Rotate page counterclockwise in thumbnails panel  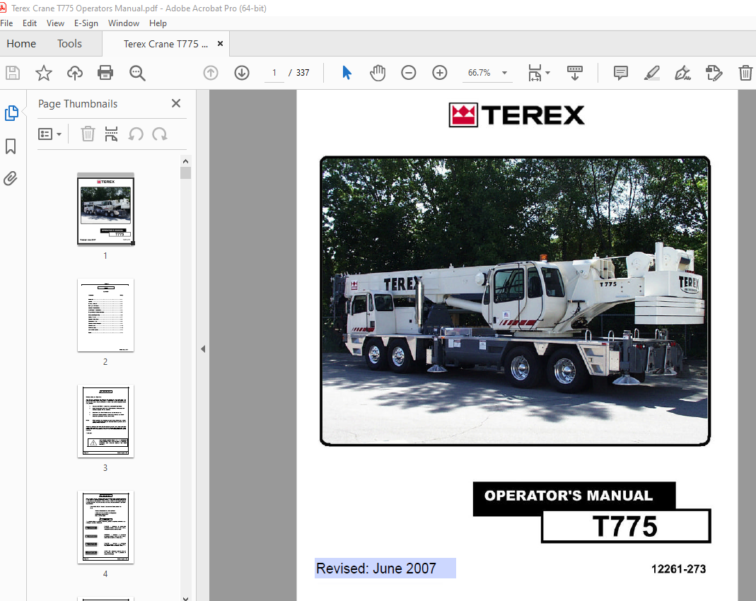tap(136, 134)
